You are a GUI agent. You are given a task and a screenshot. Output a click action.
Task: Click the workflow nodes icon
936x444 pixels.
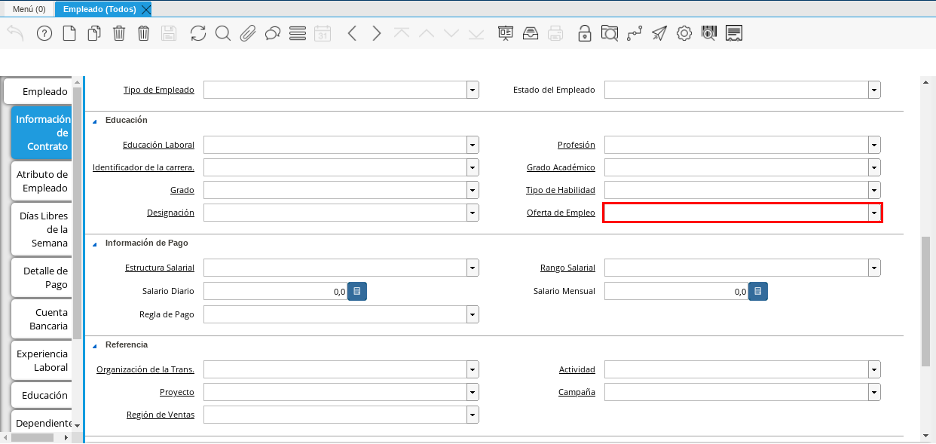coord(635,33)
